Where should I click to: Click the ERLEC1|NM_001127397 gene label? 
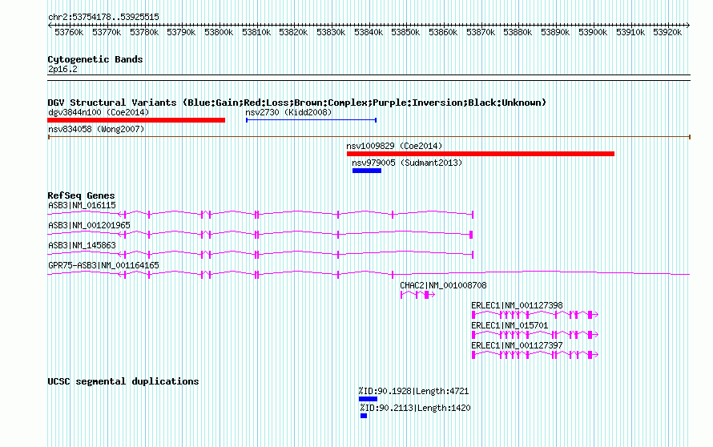(x=517, y=345)
